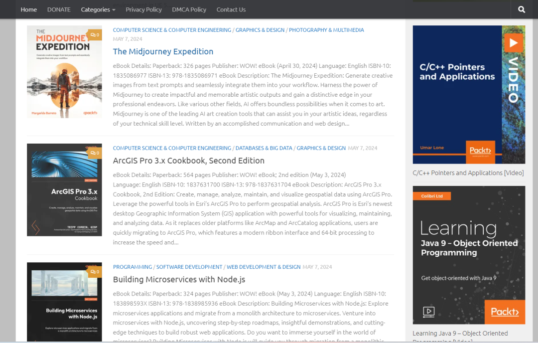The image size is (538, 343).
Task: Open Web Development & Design category link
Action: pyautogui.click(x=264, y=267)
